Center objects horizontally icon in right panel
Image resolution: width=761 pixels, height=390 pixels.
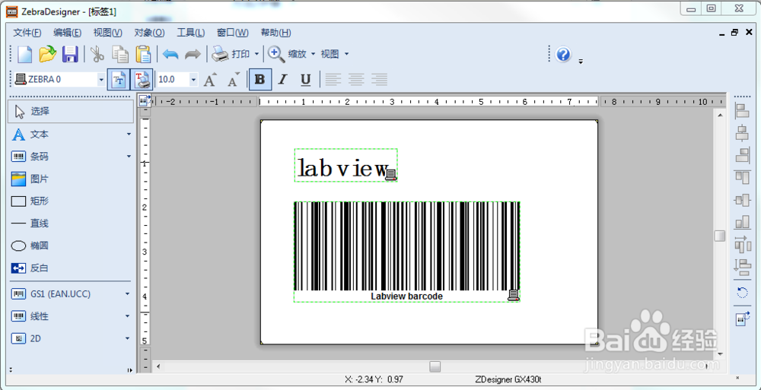click(743, 133)
